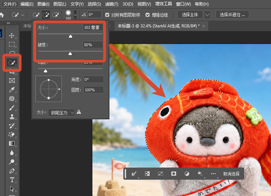Viewport: 271px width, 196px height.
Task: Open the tool preset picker dropdown
Action: [23, 15]
